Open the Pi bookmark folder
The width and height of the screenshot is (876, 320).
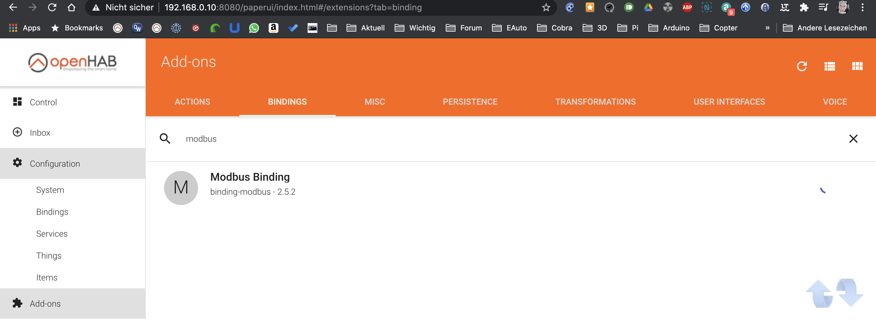pos(628,28)
